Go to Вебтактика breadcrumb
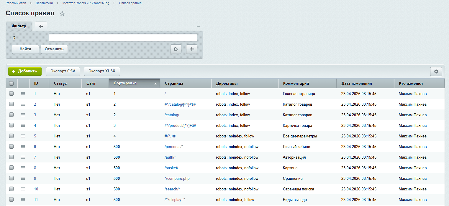Screen dimensions: 449x206 coord(44,3)
